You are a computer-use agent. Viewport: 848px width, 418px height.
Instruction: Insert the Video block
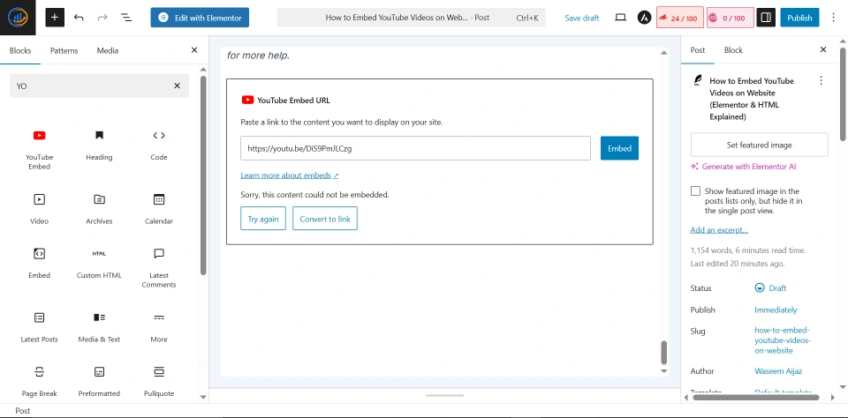40,208
